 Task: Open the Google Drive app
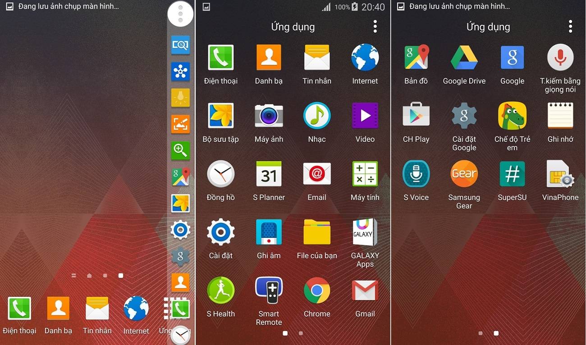pos(464,58)
